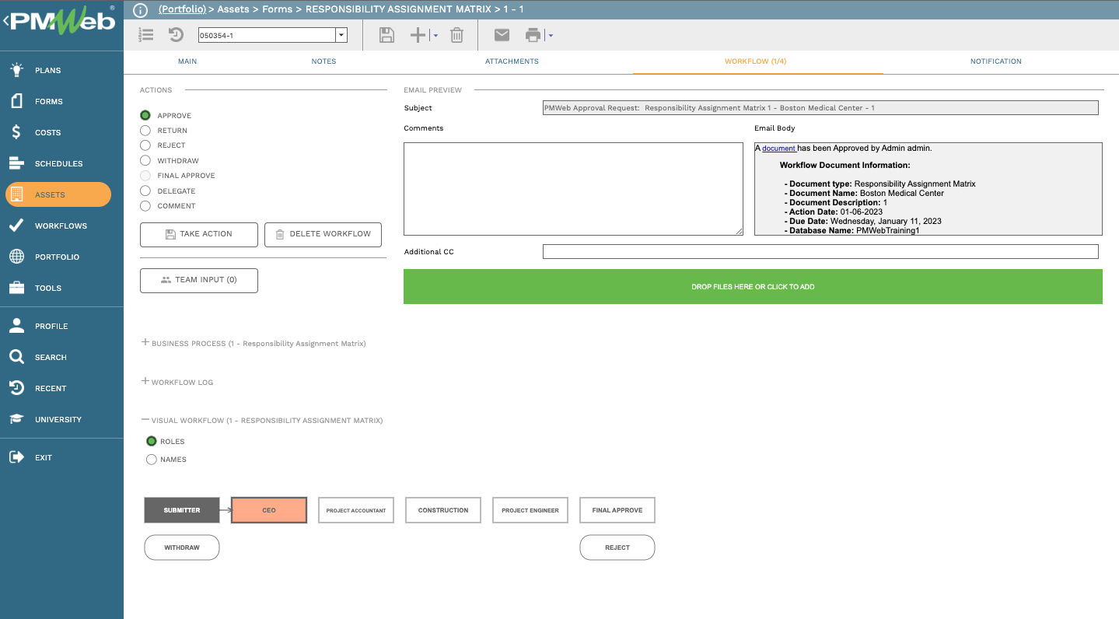Click the info icon beside breadcrumb

tap(140, 10)
